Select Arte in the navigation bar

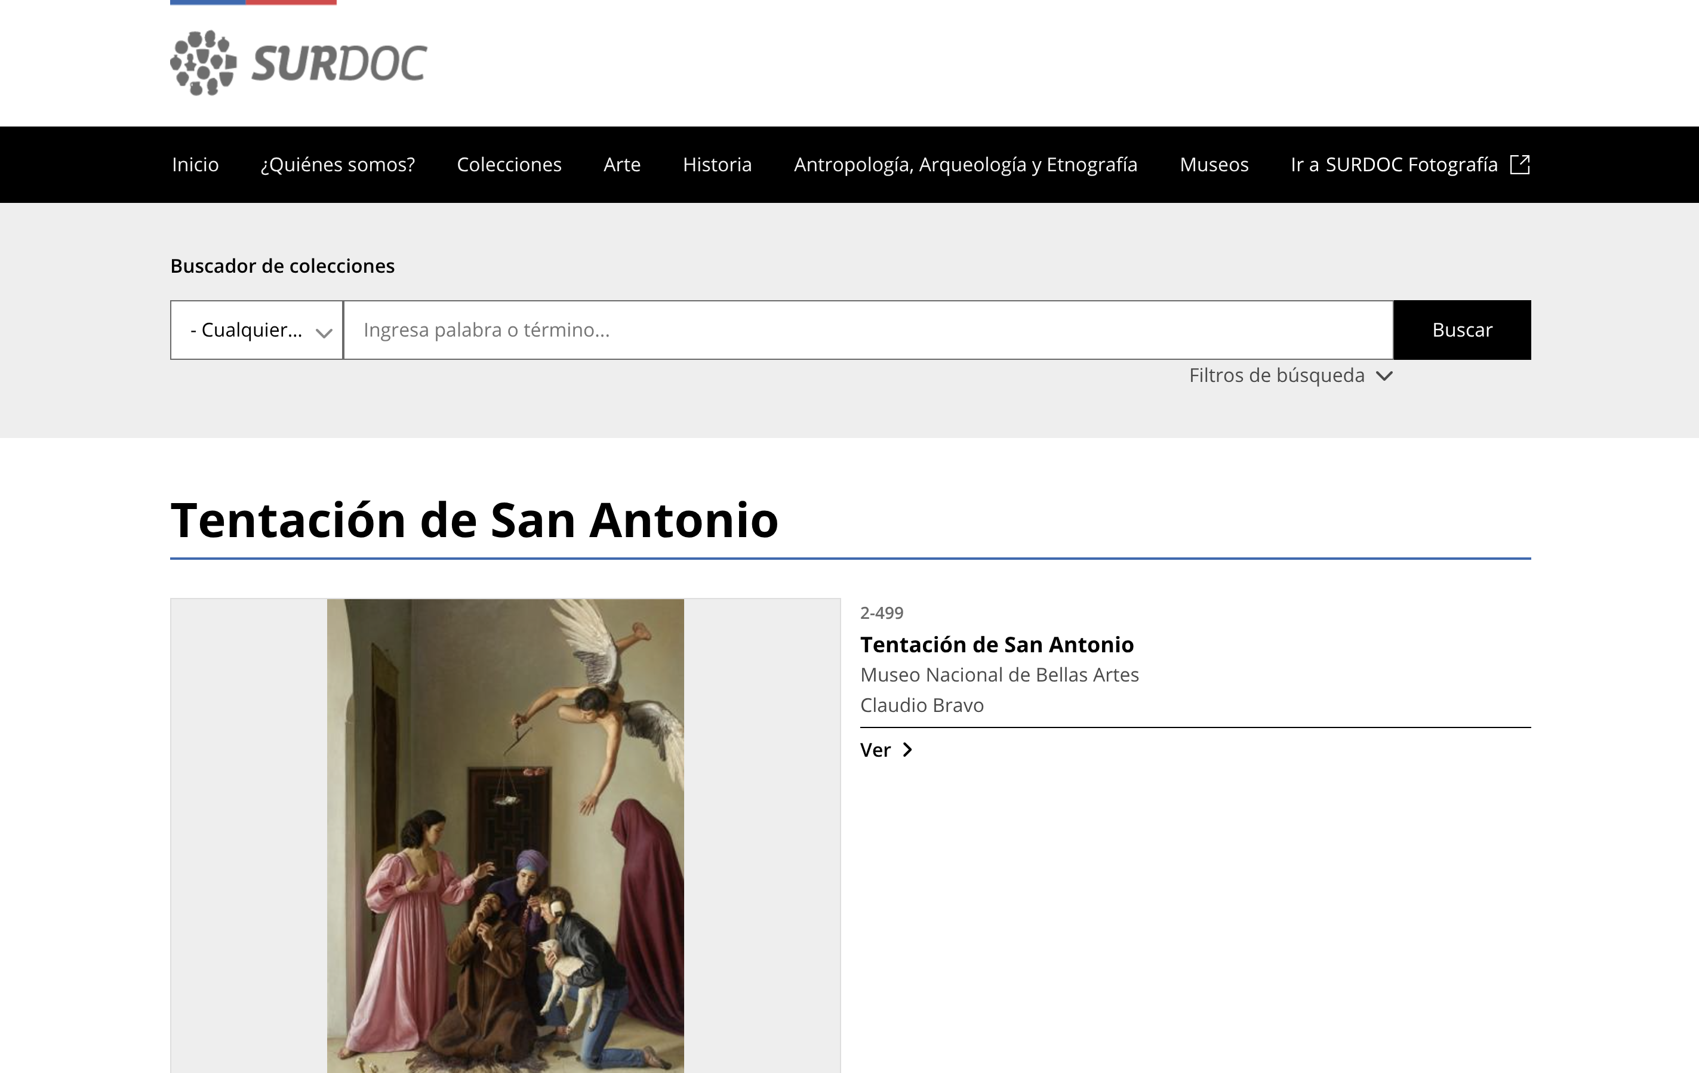click(x=621, y=164)
